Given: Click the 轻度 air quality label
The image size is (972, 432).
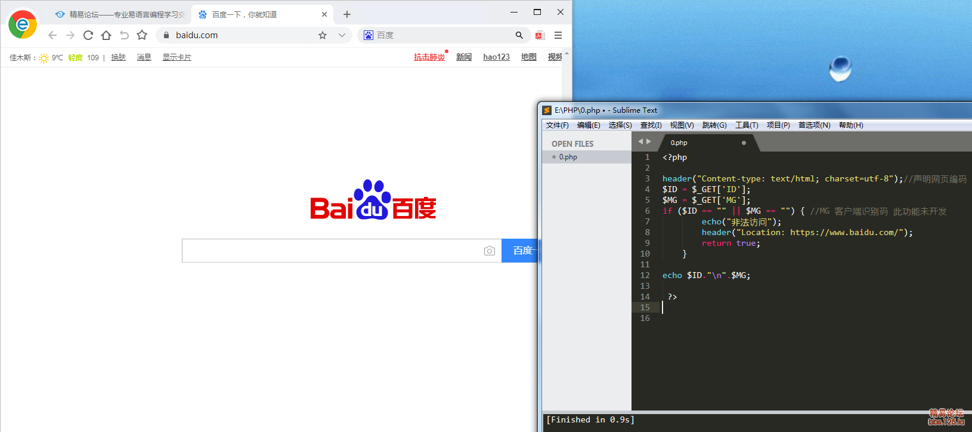Looking at the screenshot, I should (76, 58).
